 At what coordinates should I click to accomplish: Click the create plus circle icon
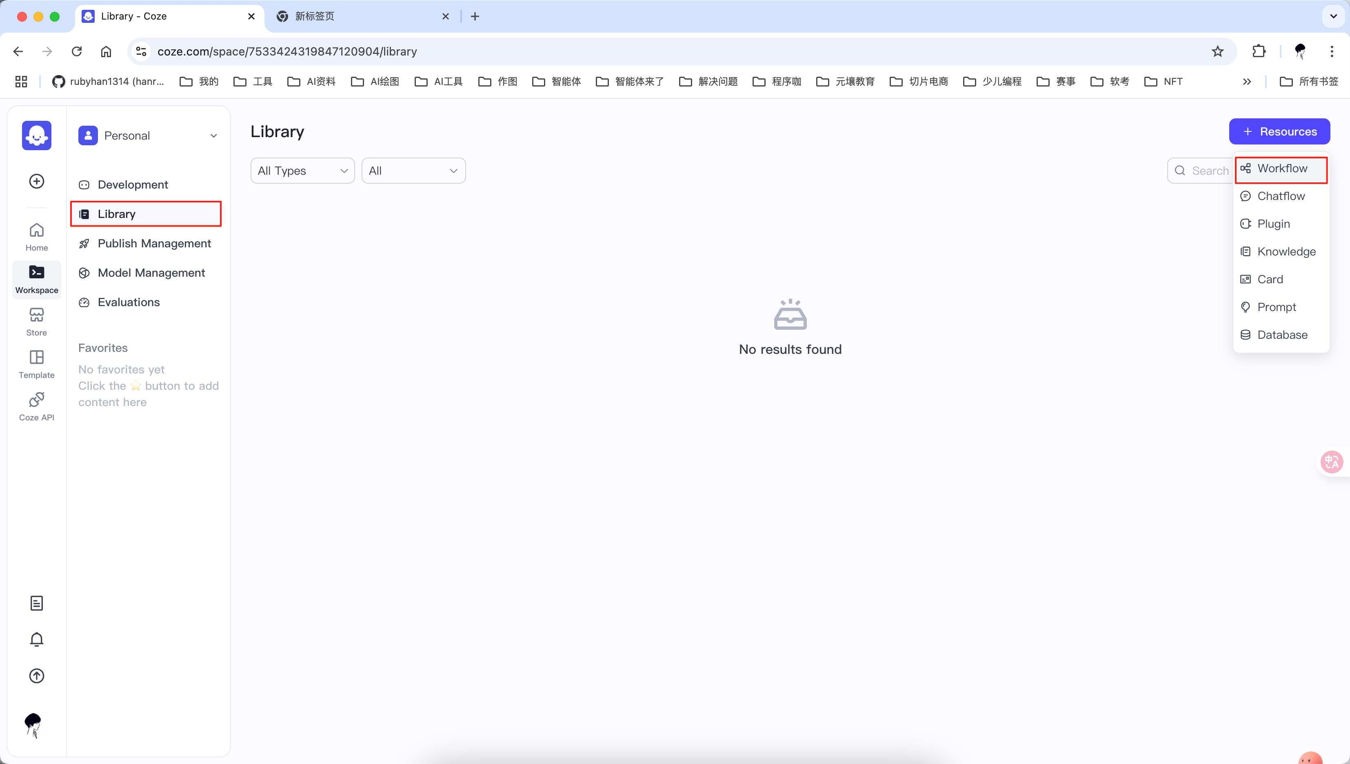click(x=36, y=181)
